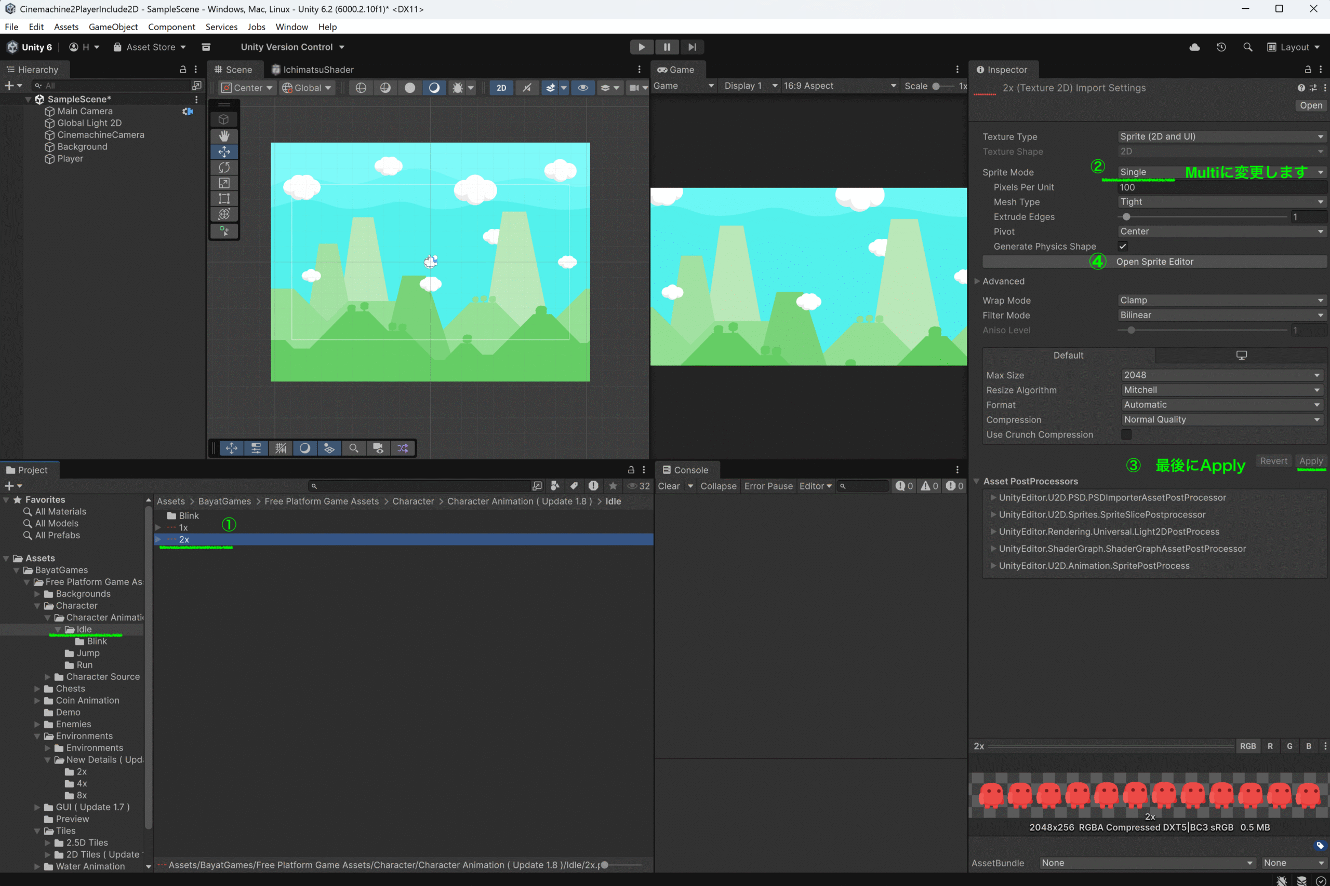This screenshot has height=886, width=1330.
Task: Click the Apply button
Action: click(1310, 461)
